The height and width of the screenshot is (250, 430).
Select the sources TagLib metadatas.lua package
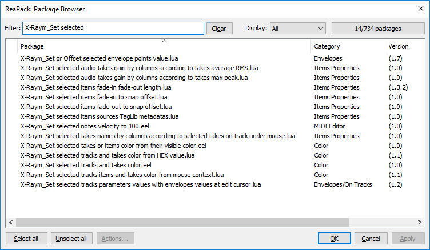[x=99, y=116]
